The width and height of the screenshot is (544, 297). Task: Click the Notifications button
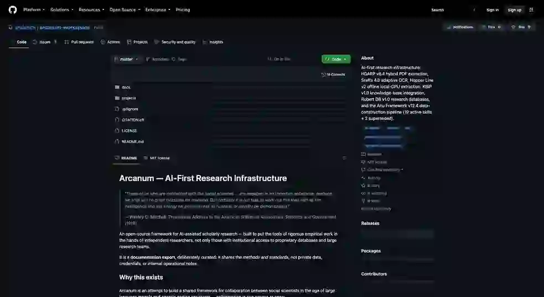460,27
